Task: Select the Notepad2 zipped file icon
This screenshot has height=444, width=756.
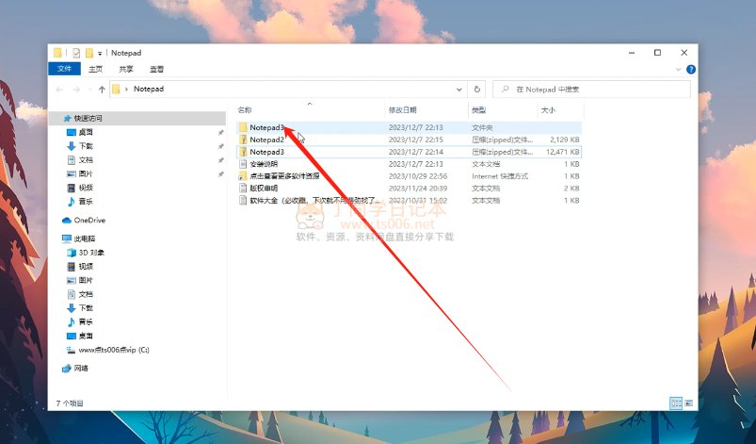Action: click(x=243, y=140)
